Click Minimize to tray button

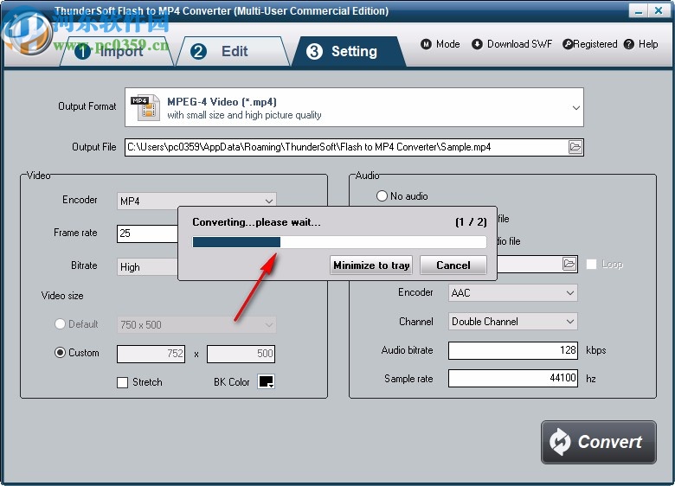(371, 265)
